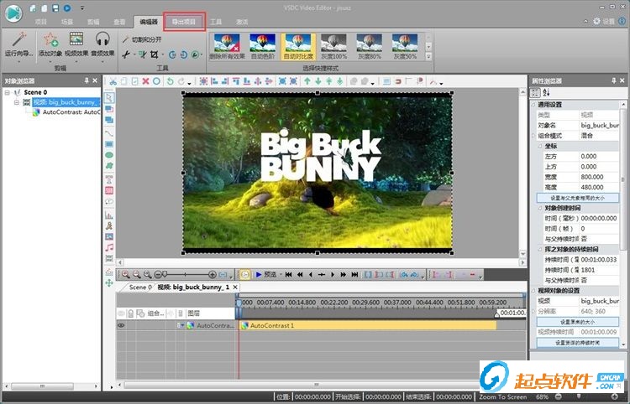Click the Run Wizard (运行向导) magic wand icon
This screenshot has height=404, width=630.
(18, 40)
